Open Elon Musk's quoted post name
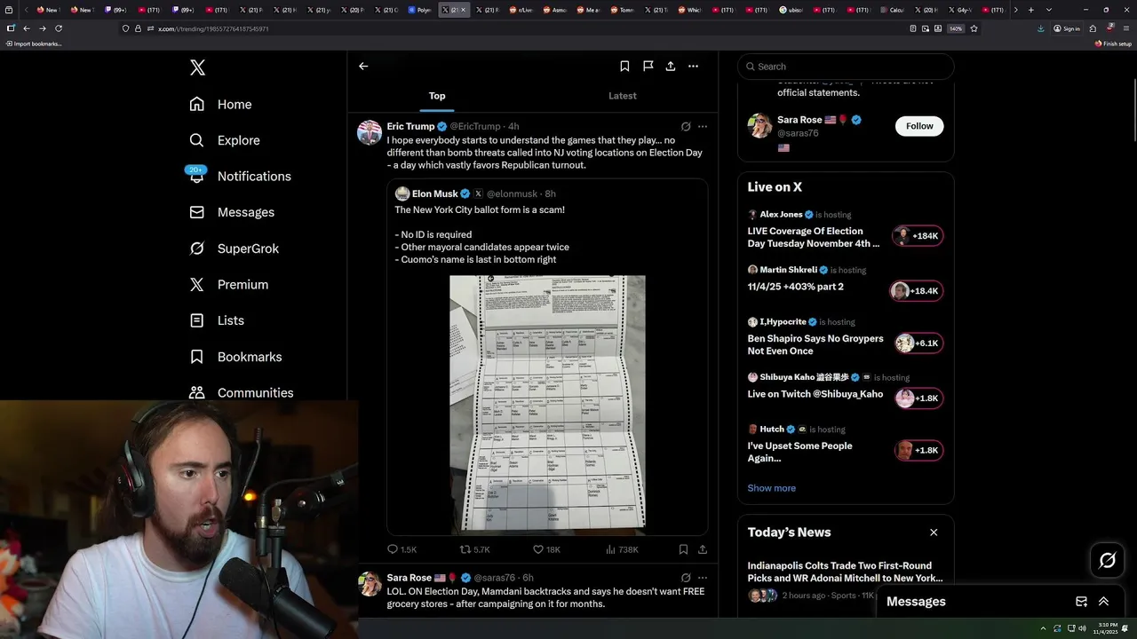The image size is (1137, 639). (434, 193)
